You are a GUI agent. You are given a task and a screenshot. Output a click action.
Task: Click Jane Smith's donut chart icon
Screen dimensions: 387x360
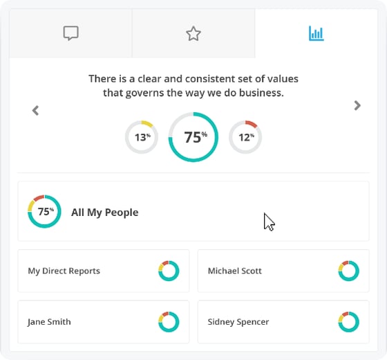(169, 322)
